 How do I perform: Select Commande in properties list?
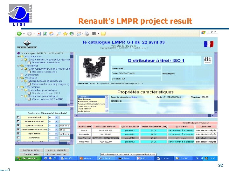tap(91, 97)
